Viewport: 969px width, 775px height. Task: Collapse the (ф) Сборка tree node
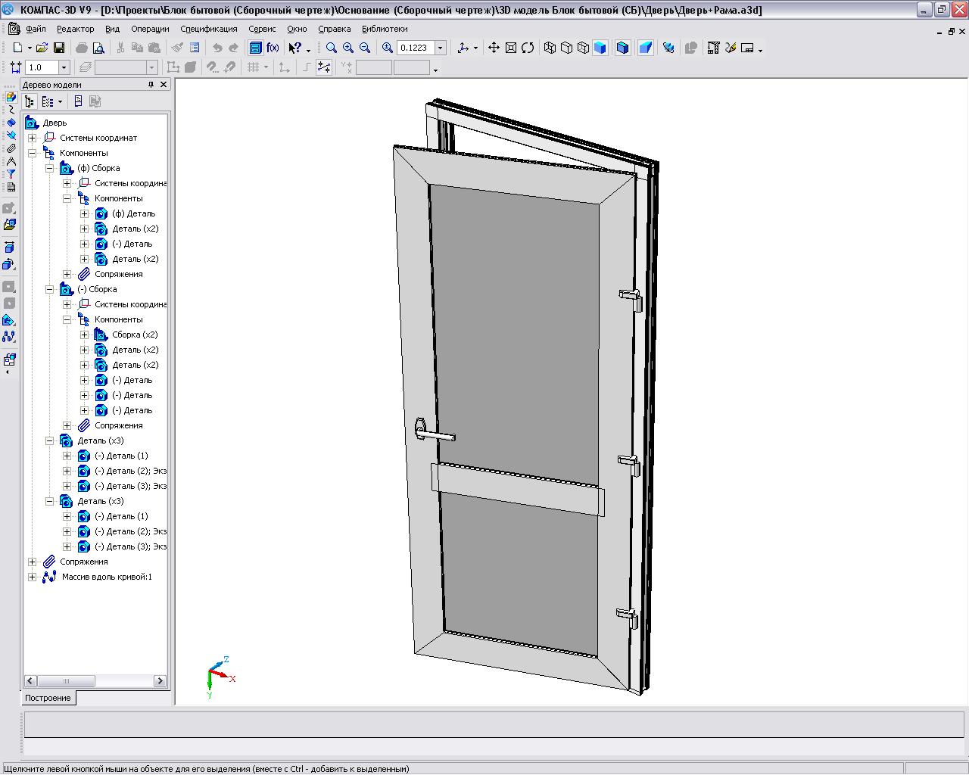pyautogui.click(x=49, y=168)
